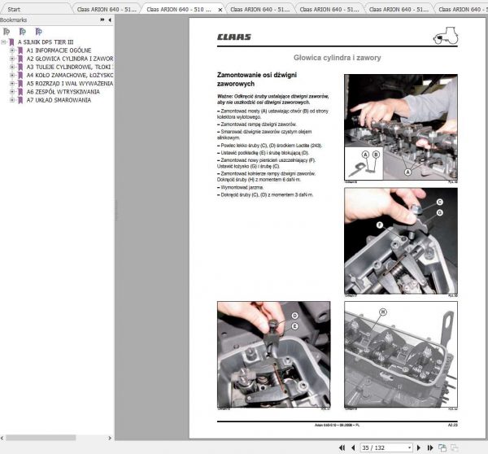Screen dimensions: 488x454
Task: Collapse Bookmarks panel with left arrow
Action: tap(110, 20)
